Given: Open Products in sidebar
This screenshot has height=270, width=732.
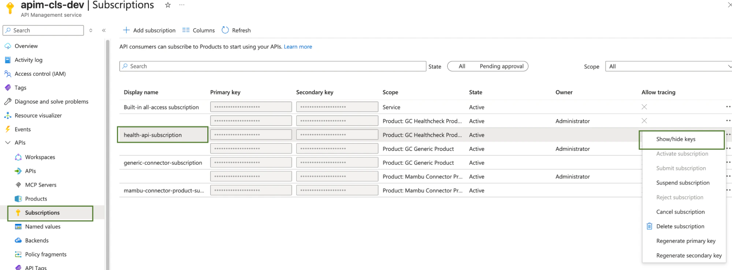Looking at the screenshot, I should pyautogui.click(x=36, y=199).
